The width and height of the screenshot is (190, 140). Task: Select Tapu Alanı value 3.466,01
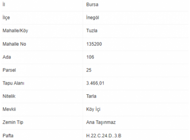coord(95,83)
